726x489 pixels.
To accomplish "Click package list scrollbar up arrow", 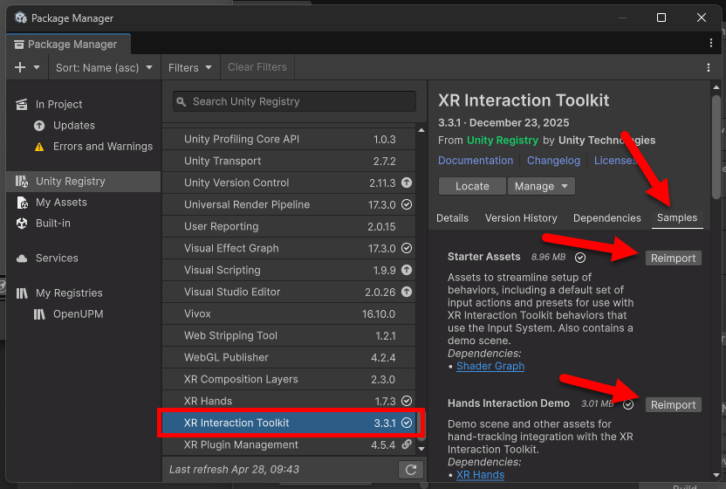I will [x=421, y=130].
